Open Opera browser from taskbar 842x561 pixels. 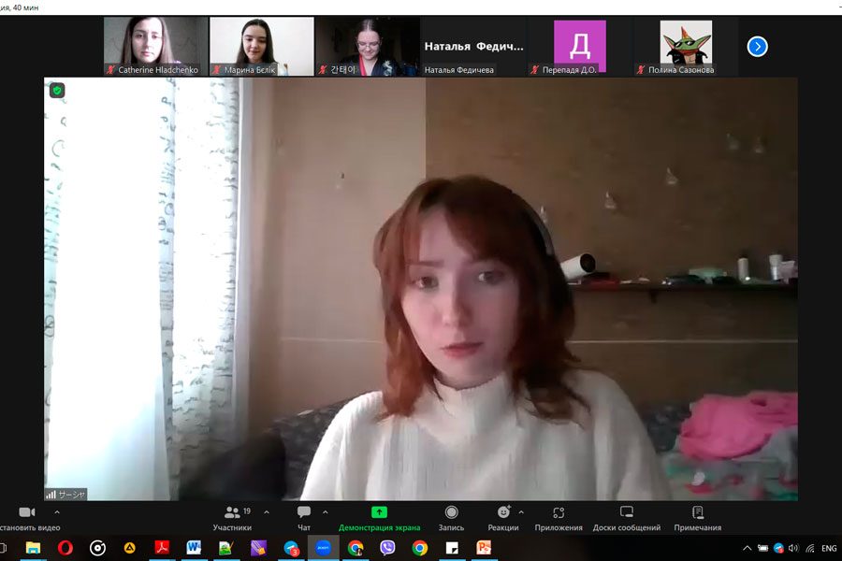[x=65, y=548]
